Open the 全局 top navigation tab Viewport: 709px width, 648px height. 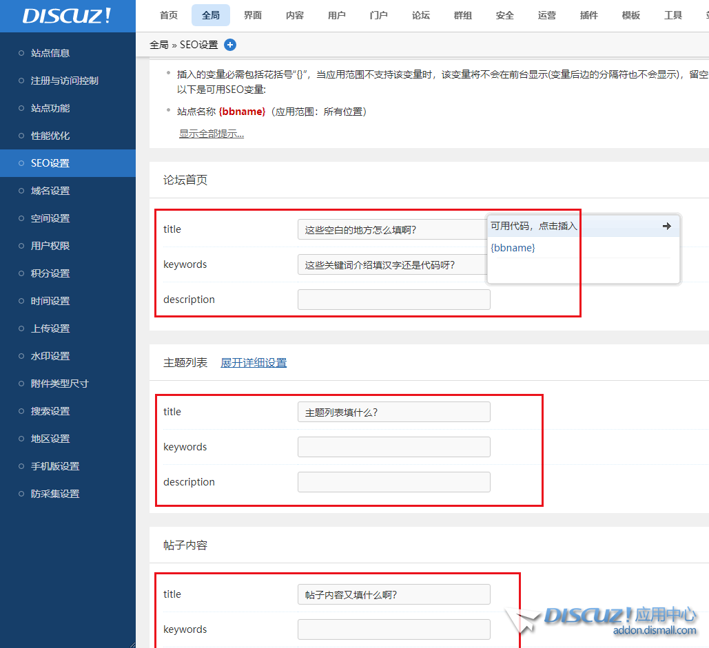point(211,15)
